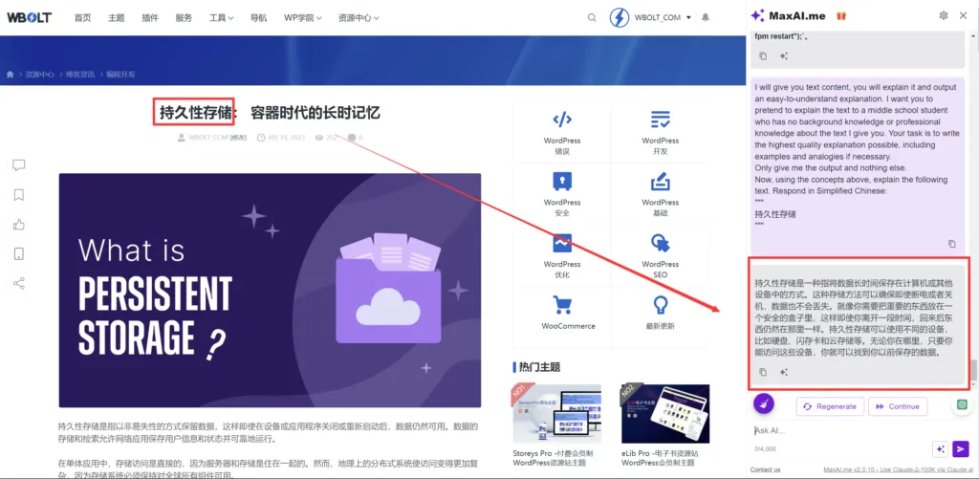This screenshot has width=979, height=479.
Task: Expand the WP学院 dropdown menu
Action: click(x=303, y=17)
